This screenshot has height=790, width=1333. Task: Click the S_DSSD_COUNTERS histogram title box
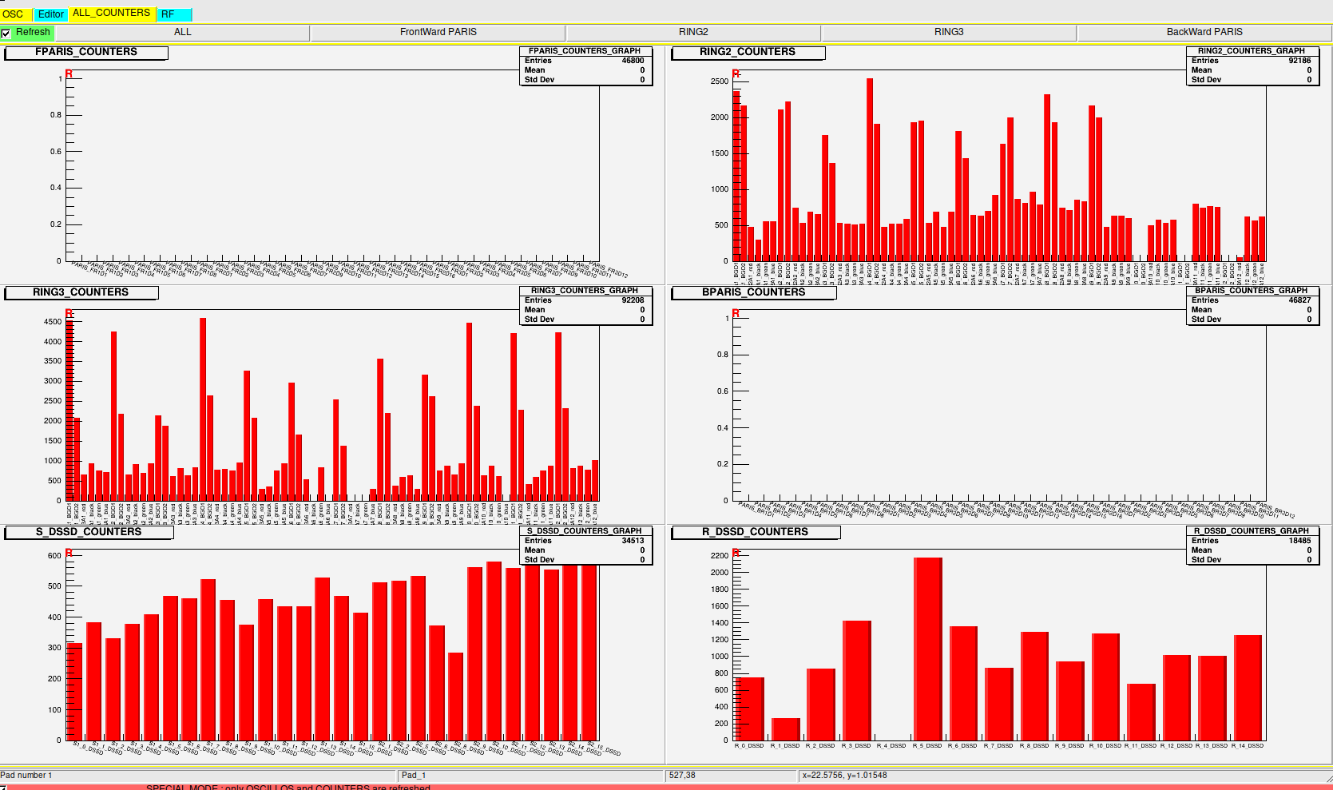pos(87,532)
